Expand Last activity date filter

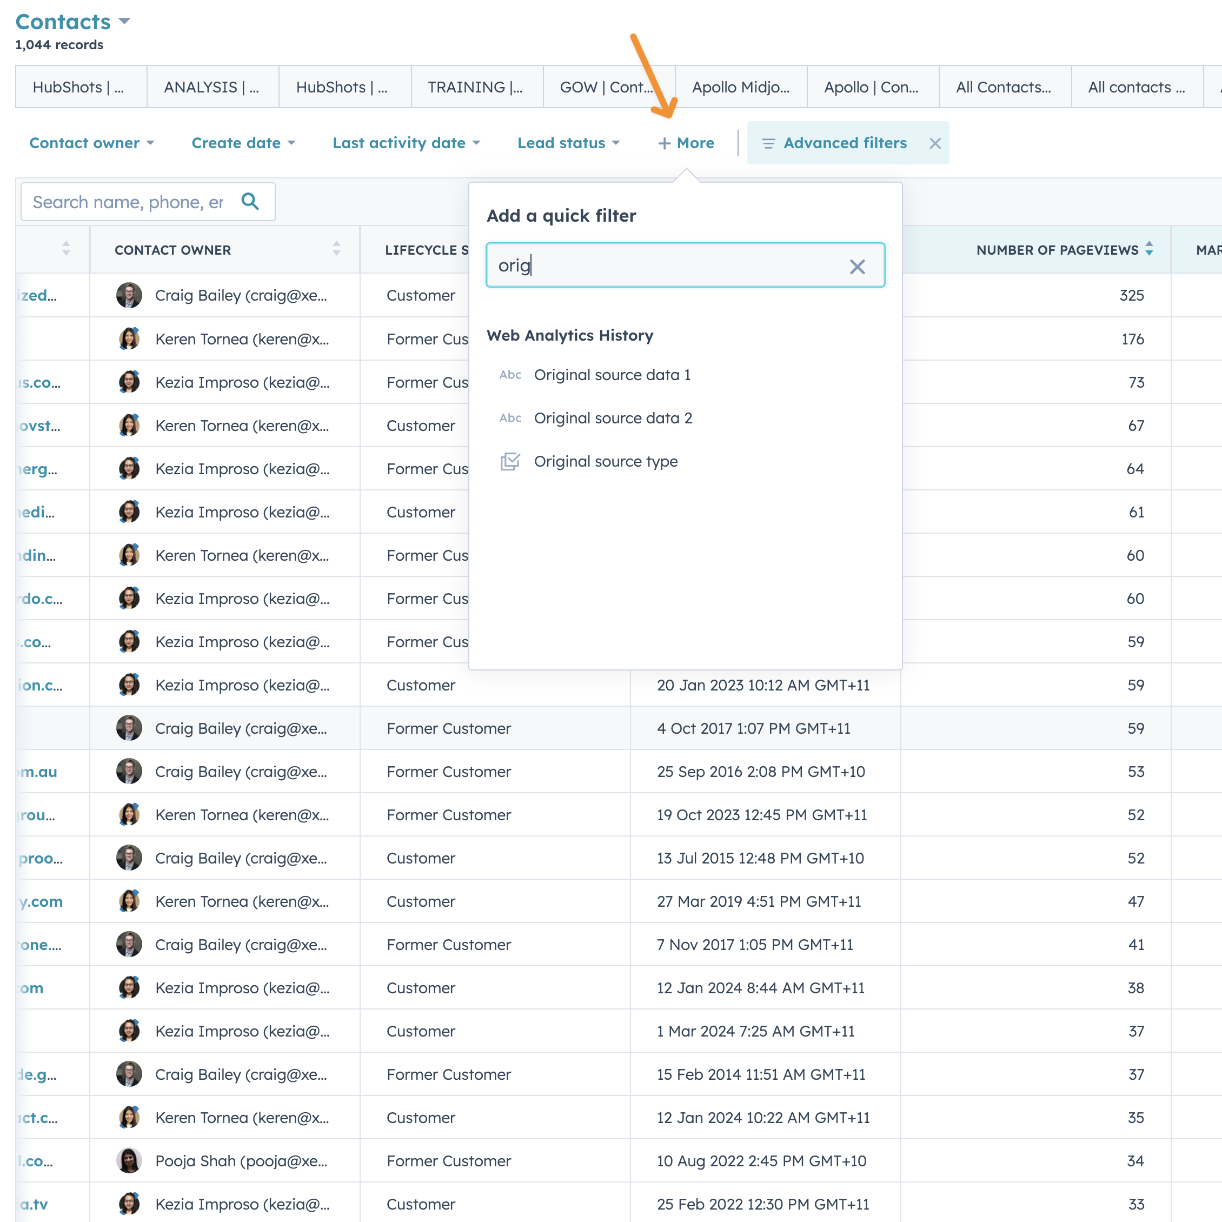406,144
